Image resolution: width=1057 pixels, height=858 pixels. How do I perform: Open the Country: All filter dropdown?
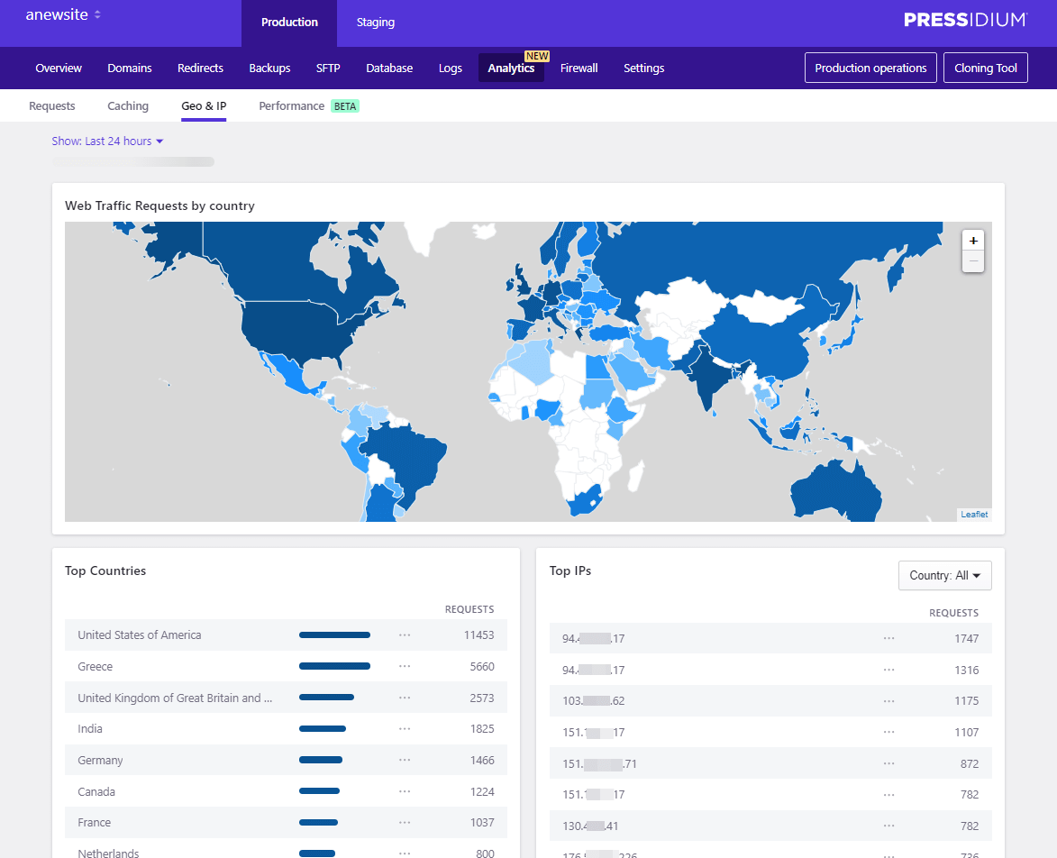pos(944,576)
